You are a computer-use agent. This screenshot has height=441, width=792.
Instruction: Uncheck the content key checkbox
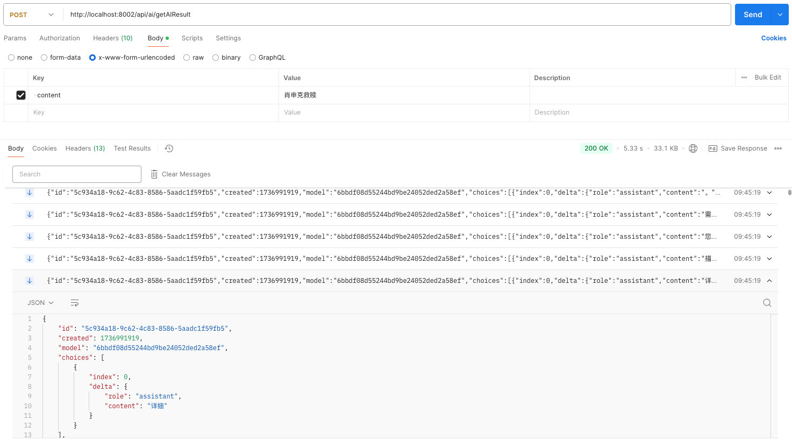(21, 95)
